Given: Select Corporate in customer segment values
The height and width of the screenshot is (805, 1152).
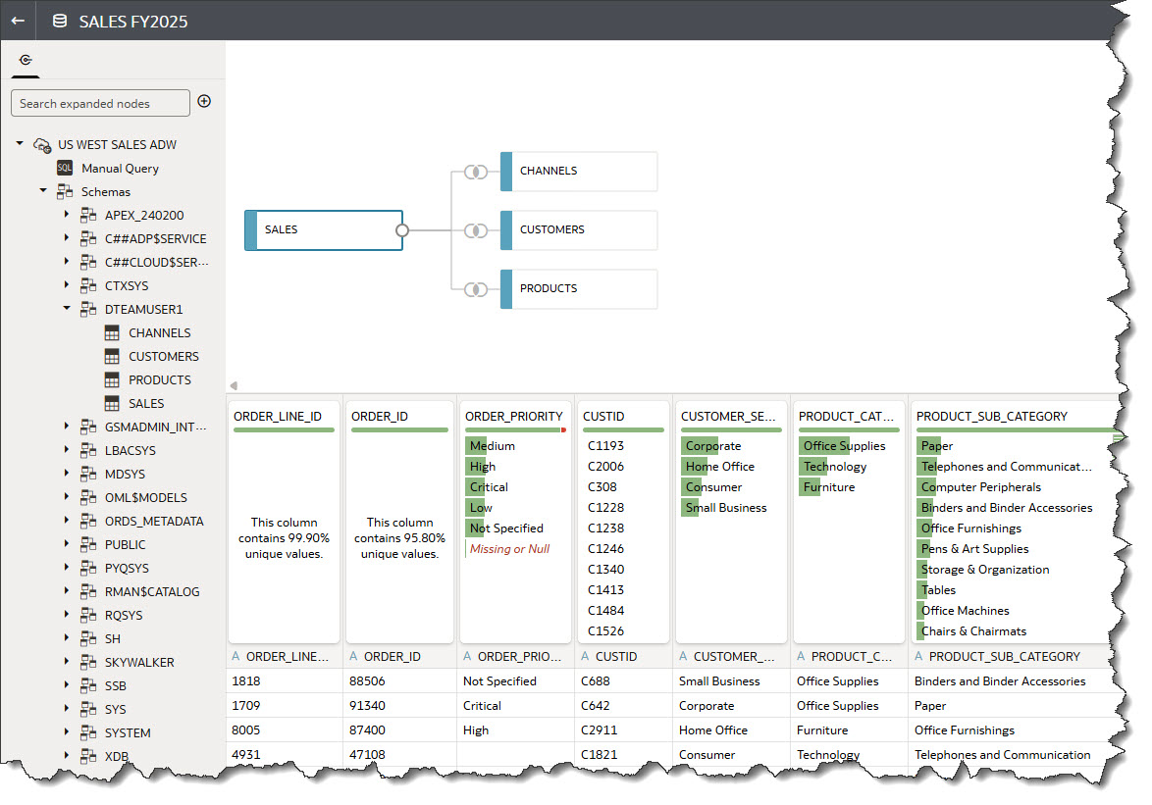Looking at the screenshot, I should pos(712,445).
